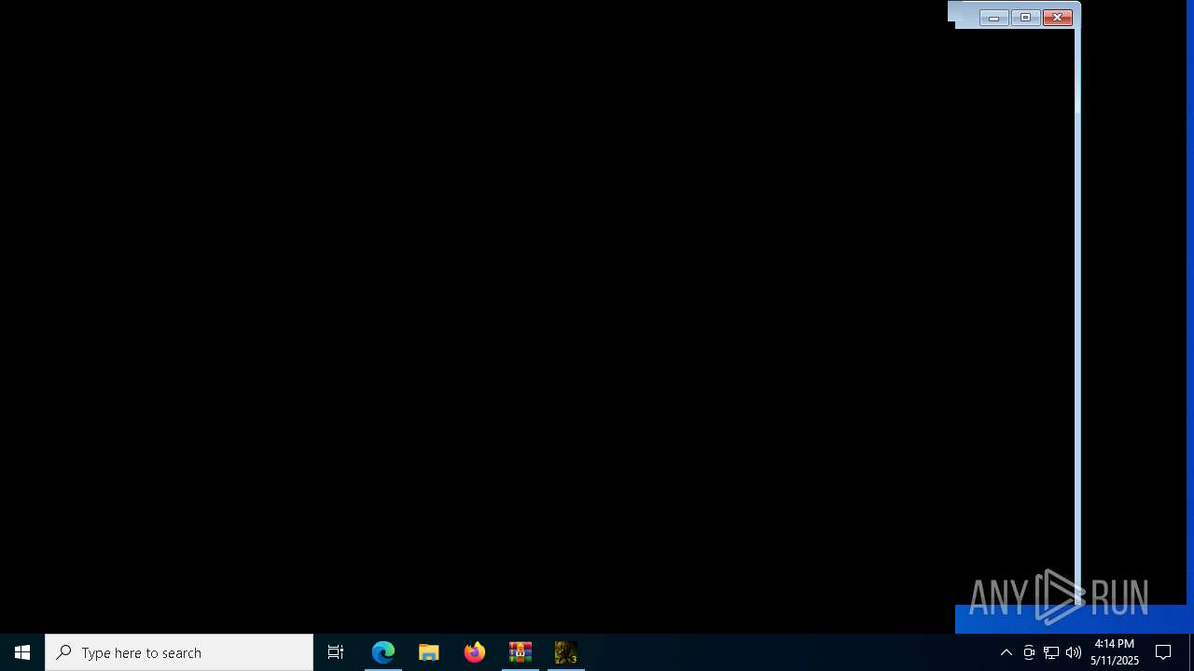
Task: Switch to WinRAR in the taskbar
Action: tap(521, 652)
